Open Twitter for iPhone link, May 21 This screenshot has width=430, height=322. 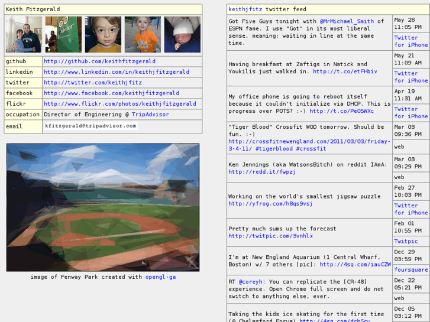coord(411,77)
